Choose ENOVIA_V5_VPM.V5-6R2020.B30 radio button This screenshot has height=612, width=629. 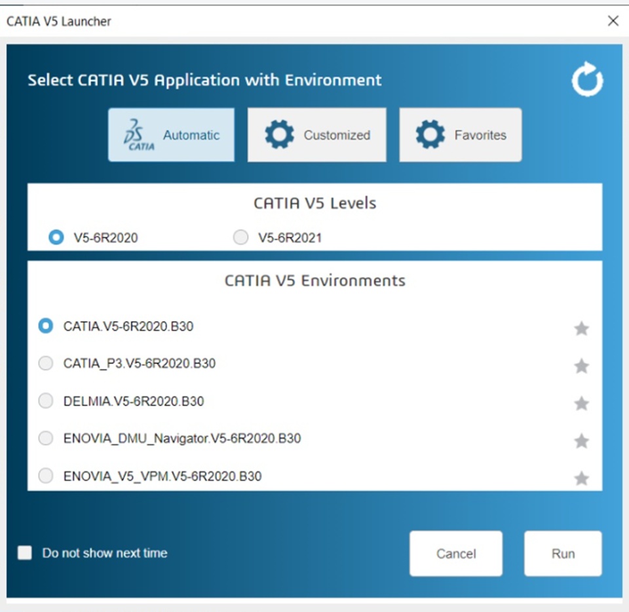pyautogui.click(x=45, y=476)
